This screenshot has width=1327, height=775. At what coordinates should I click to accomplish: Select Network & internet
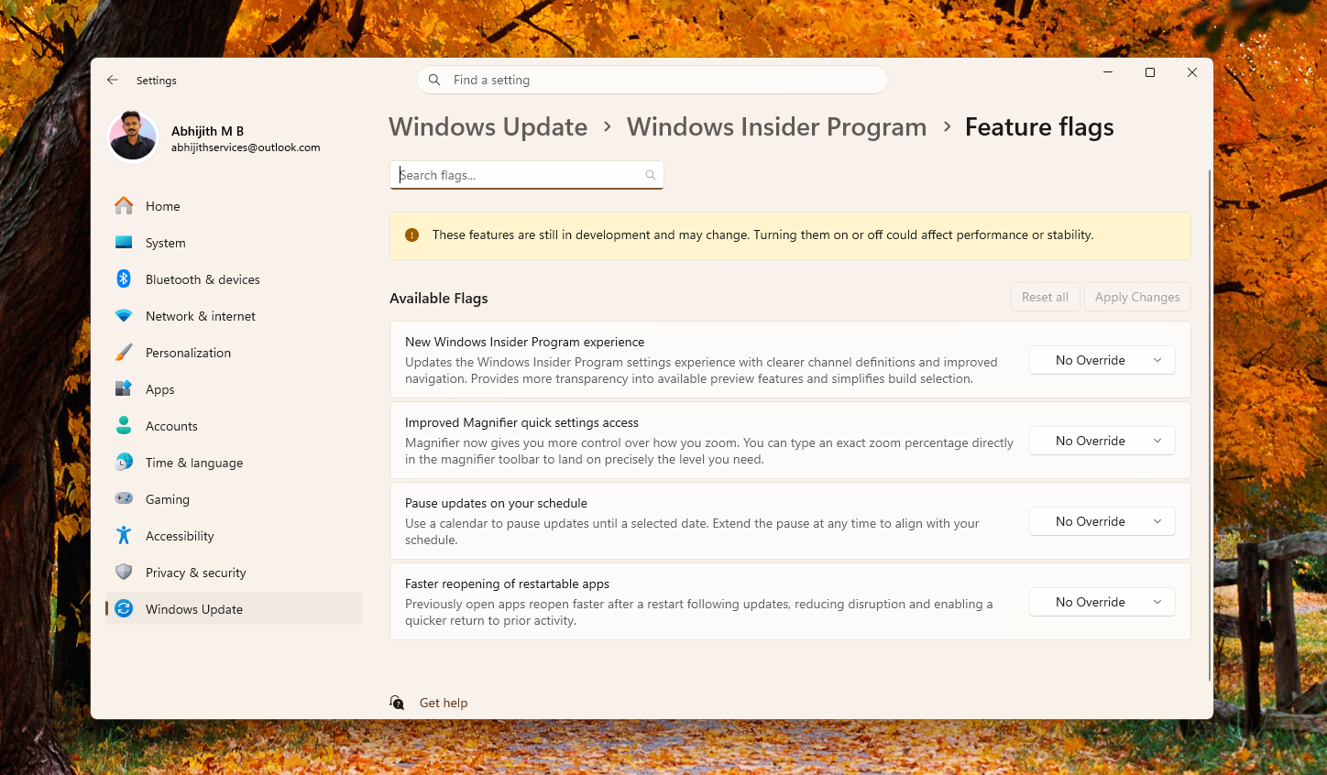[x=234, y=316]
